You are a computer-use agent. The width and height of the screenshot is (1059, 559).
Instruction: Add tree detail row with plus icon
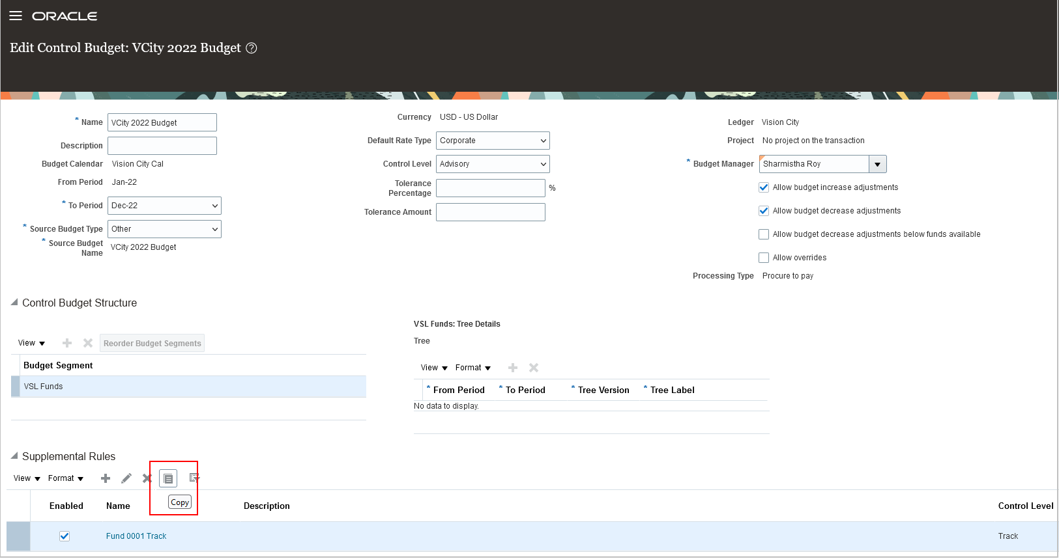pos(513,368)
